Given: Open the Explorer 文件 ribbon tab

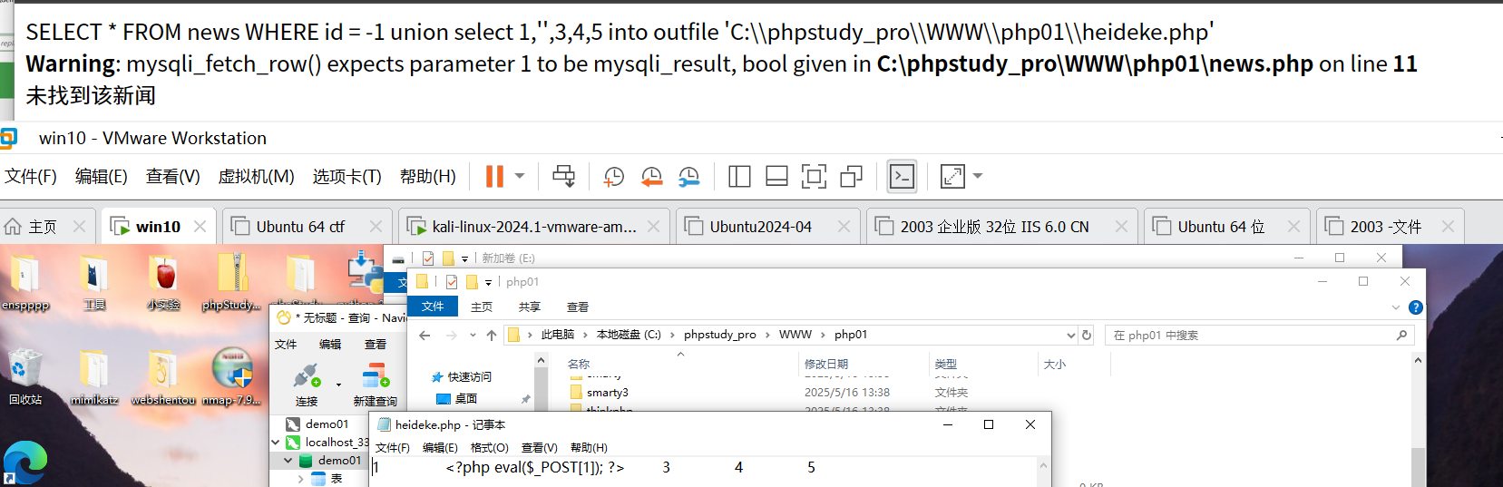Looking at the screenshot, I should pyautogui.click(x=433, y=307).
